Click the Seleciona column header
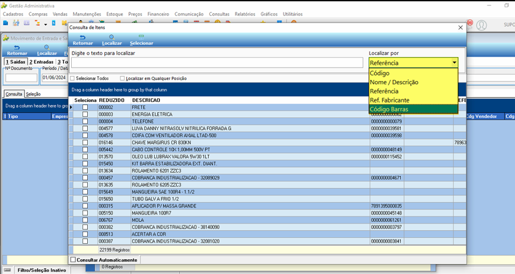 point(85,100)
